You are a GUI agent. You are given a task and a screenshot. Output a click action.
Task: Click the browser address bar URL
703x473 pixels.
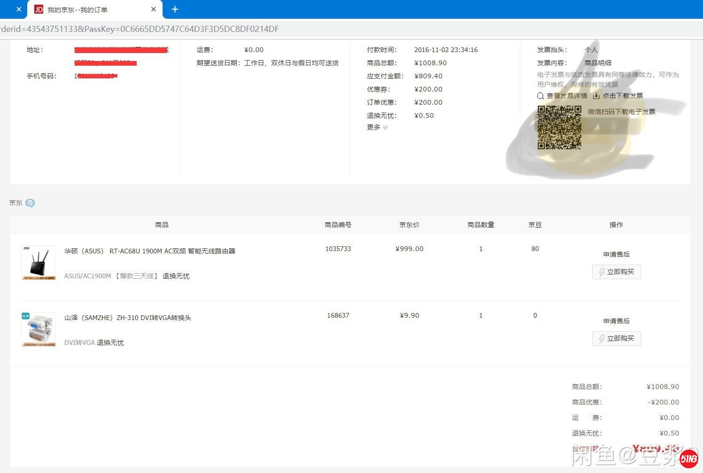tap(141, 29)
